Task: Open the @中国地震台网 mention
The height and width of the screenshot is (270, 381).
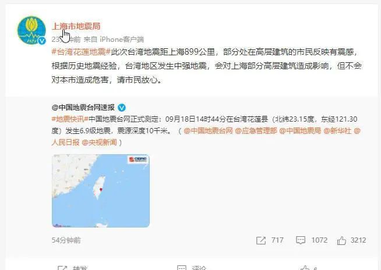Action: (208, 131)
